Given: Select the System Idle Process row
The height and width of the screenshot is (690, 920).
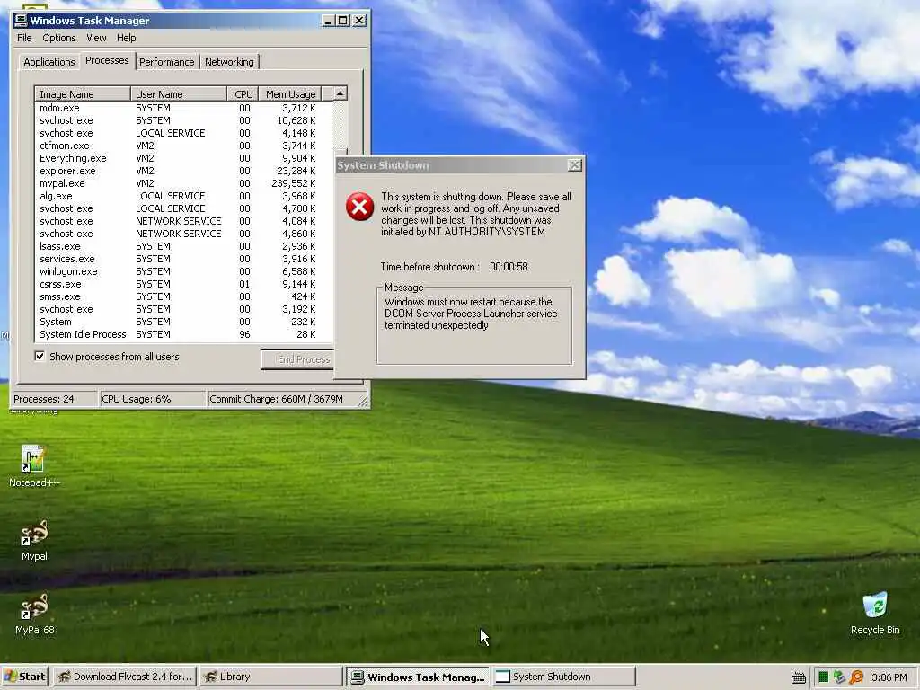Looking at the screenshot, I should (x=183, y=334).
